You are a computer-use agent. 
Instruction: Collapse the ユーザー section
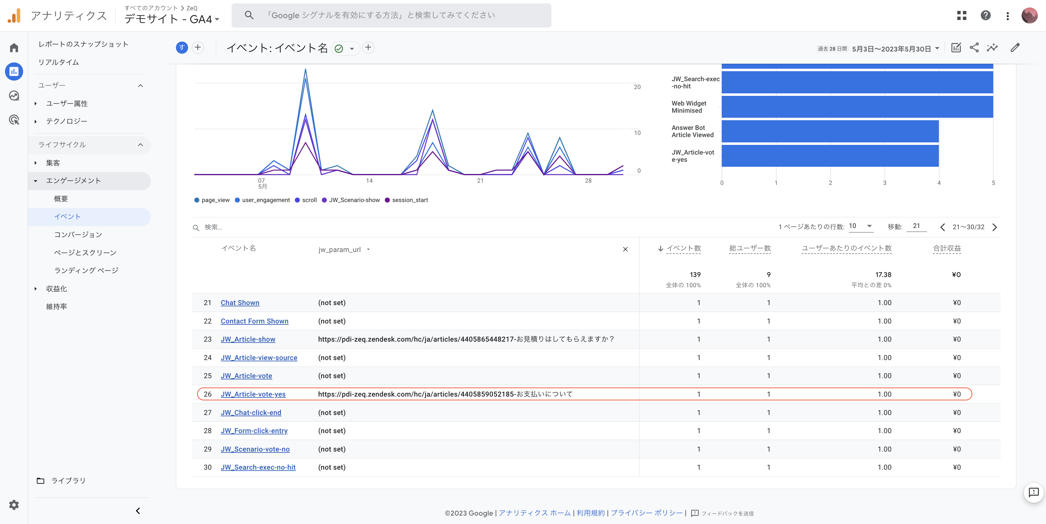point(141,85)
